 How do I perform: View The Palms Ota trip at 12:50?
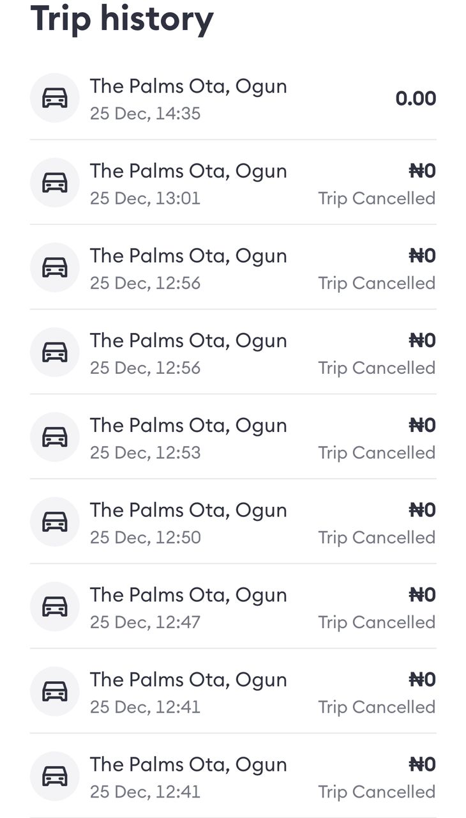[x=233, y=522]
